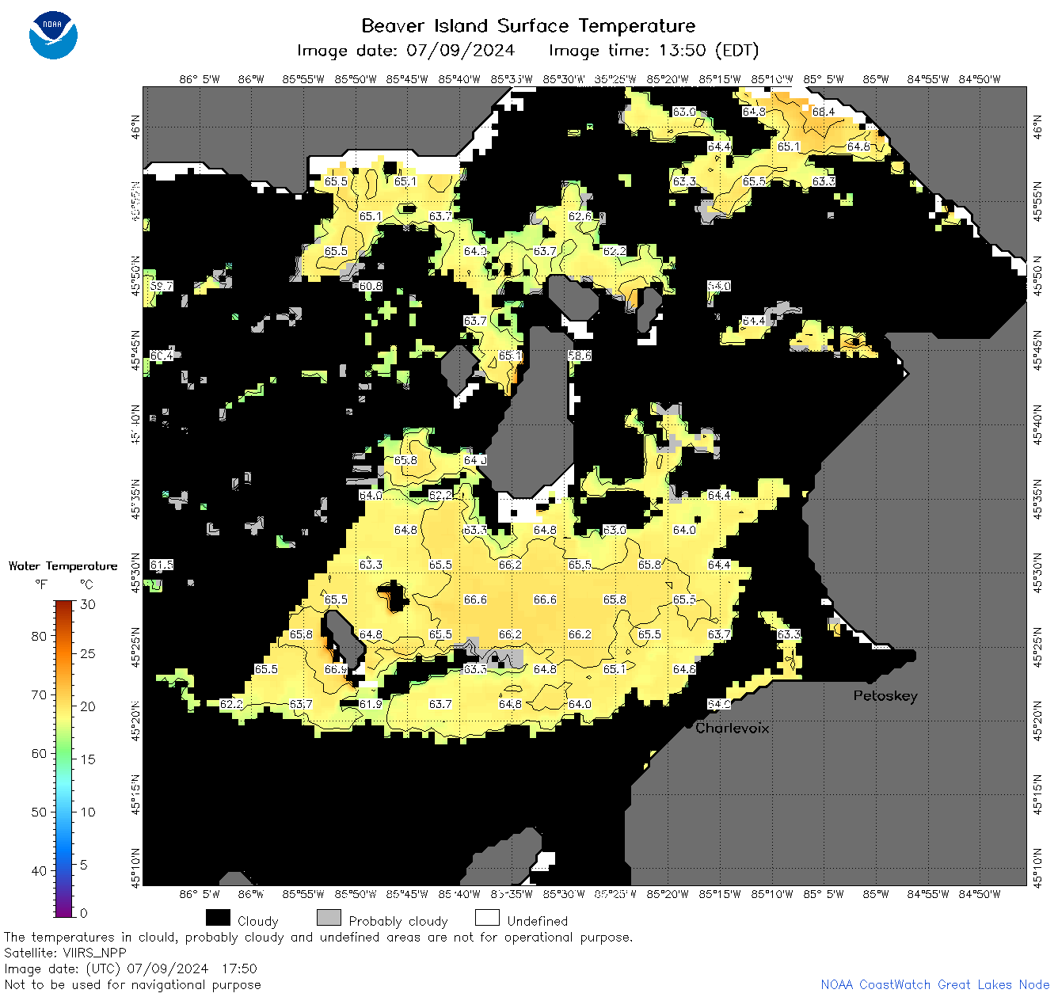Click the 61.9 temperature reading
Image resolution: width=1058 pixels, height=997 pixels.
371,704
